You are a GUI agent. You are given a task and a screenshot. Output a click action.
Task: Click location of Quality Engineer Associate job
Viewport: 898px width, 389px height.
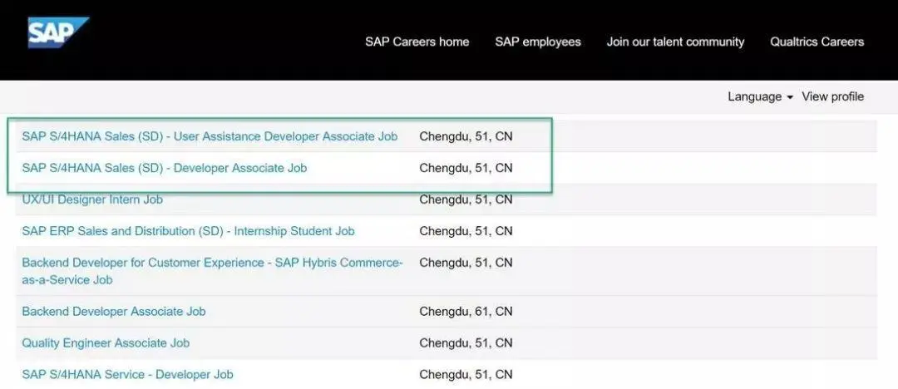466,343
